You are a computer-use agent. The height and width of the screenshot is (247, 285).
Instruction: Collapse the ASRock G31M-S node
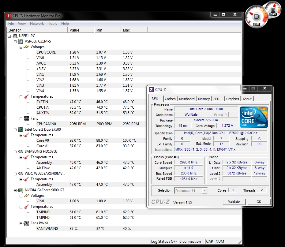[15, 42]
